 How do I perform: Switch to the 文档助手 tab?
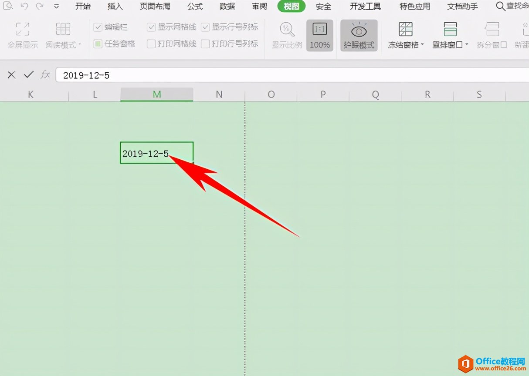click(462, 7)
